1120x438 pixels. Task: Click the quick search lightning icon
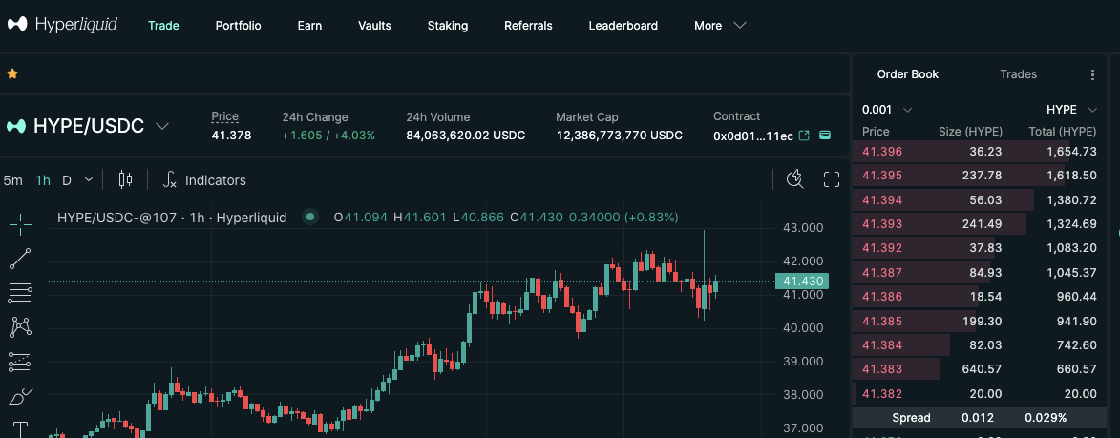[x=795, y=179]
